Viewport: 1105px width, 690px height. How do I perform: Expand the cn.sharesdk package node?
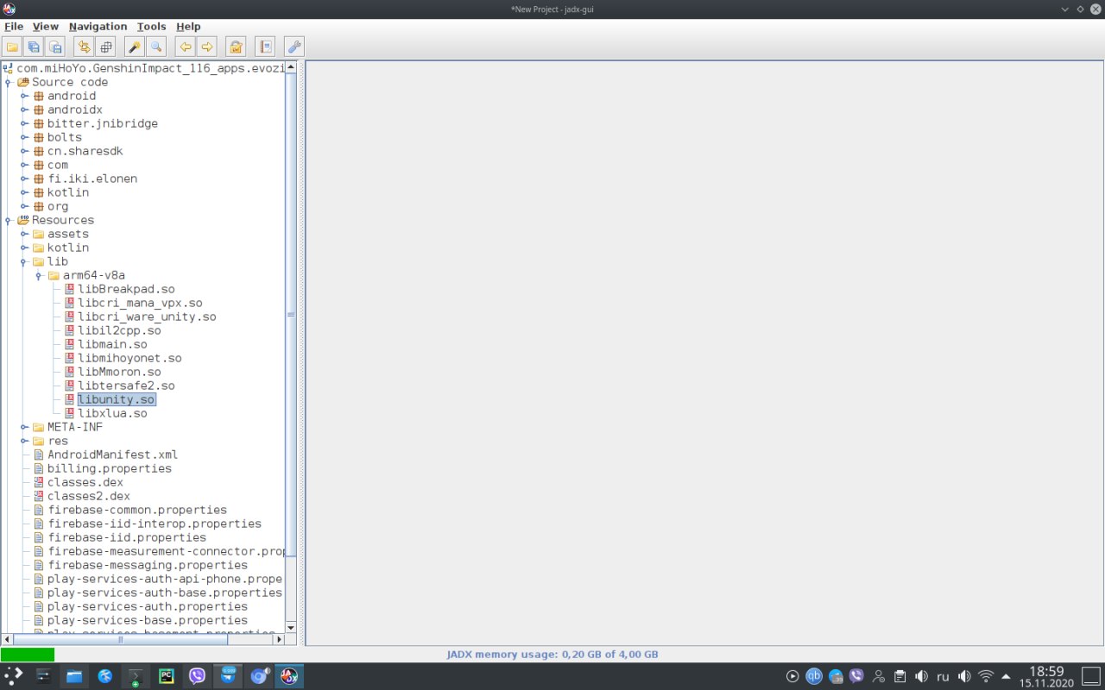pos(25,152)
